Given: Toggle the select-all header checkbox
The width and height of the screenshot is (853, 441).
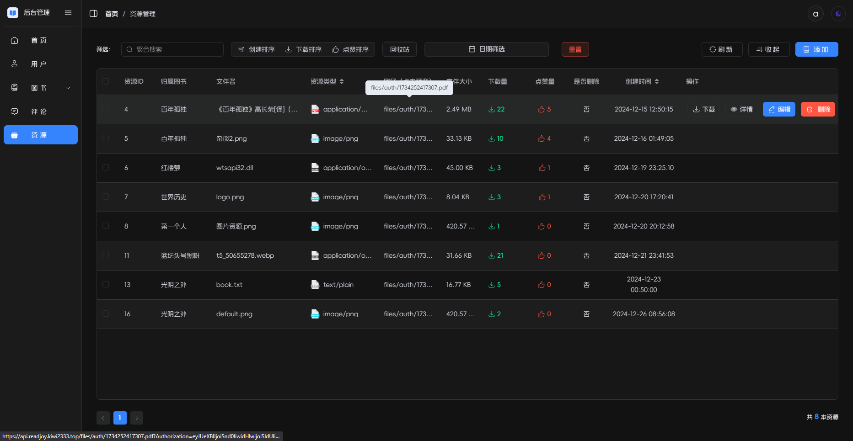Looking at the screenshot, I should coord(106,81).
